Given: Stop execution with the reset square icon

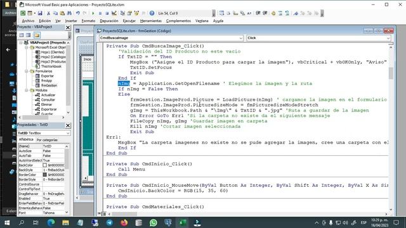Looking at the screenshot, I should (107, 13).
